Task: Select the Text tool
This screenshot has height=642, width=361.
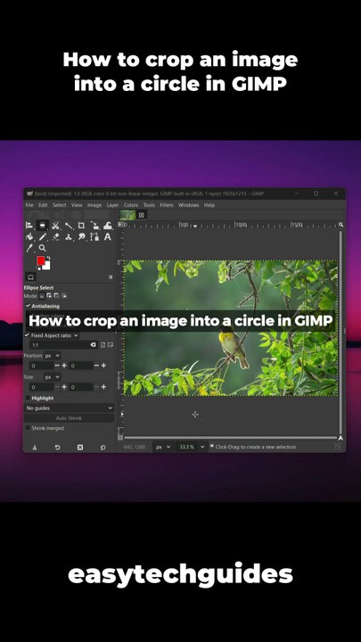Action: (107, 236)
